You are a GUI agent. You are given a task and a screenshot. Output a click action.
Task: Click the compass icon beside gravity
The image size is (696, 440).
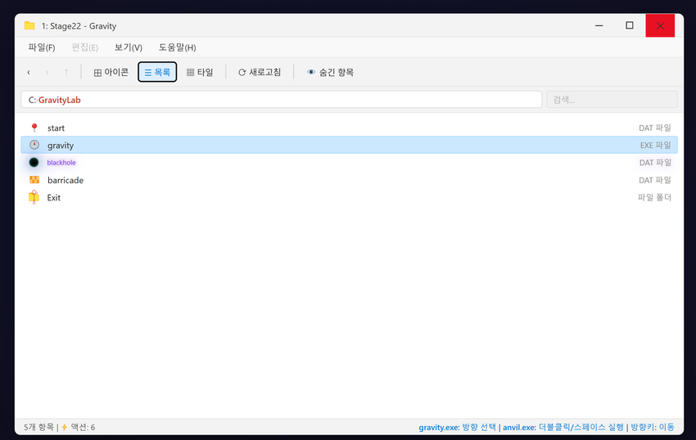[34, 145]
